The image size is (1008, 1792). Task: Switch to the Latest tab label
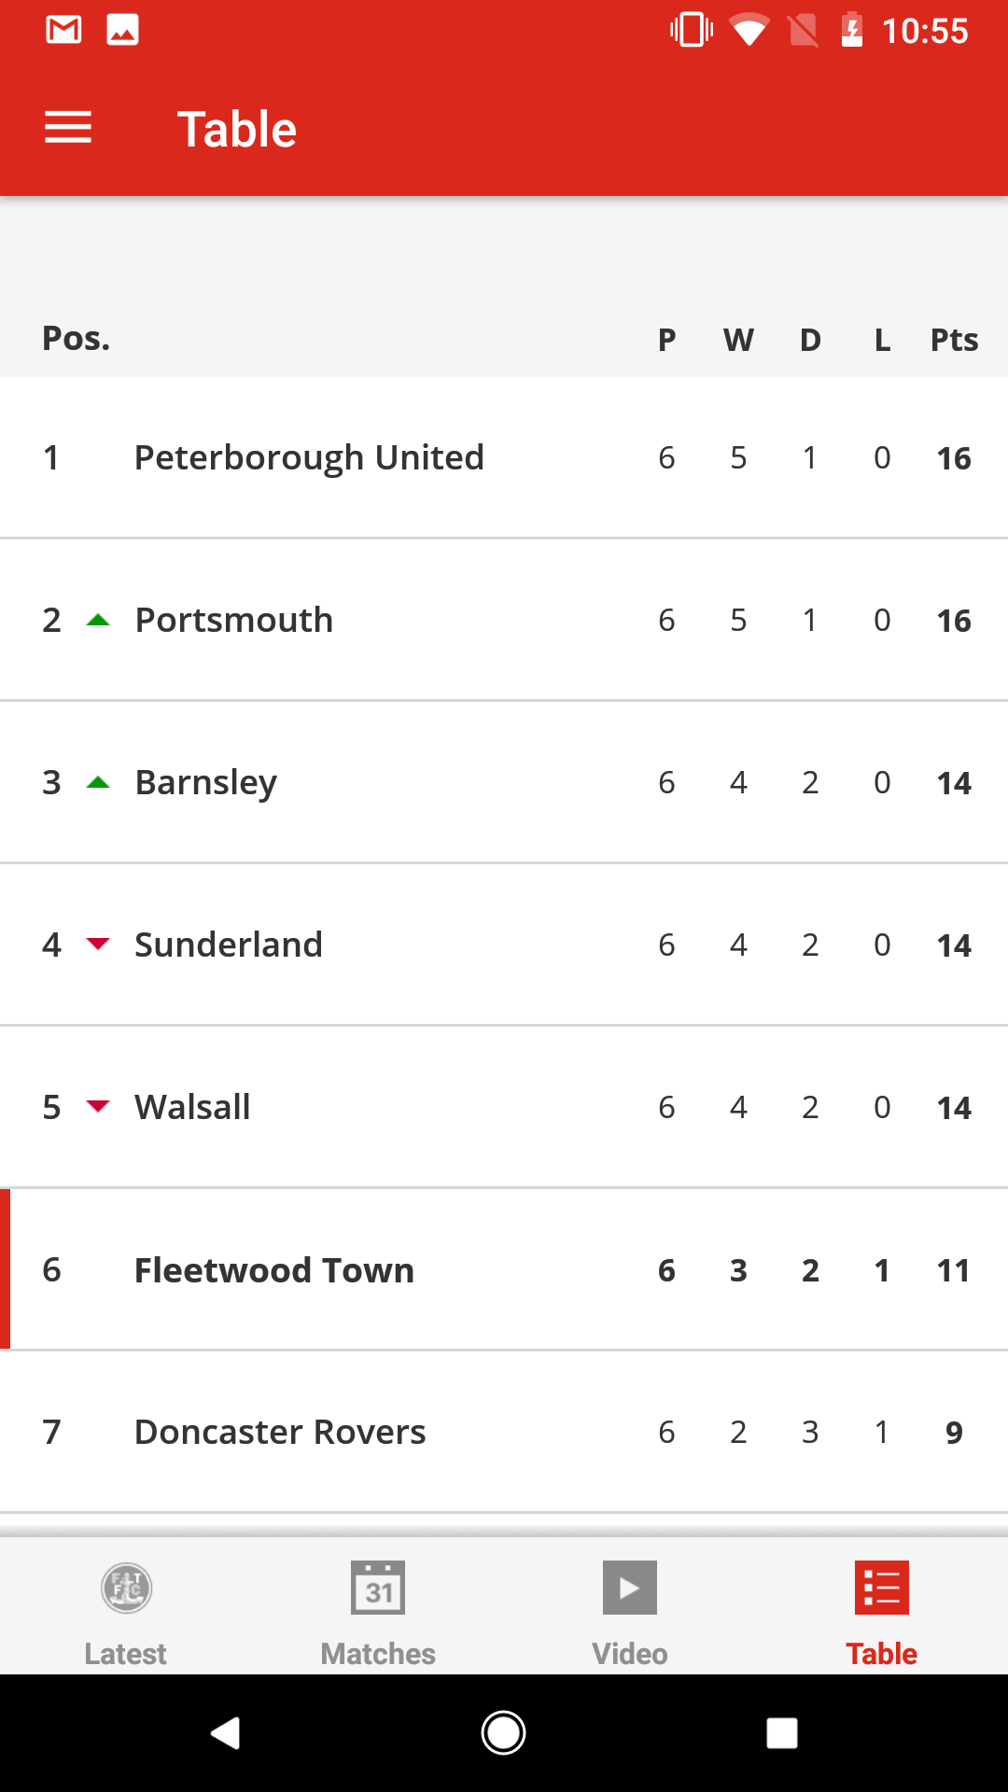[x=126, y=1653]
